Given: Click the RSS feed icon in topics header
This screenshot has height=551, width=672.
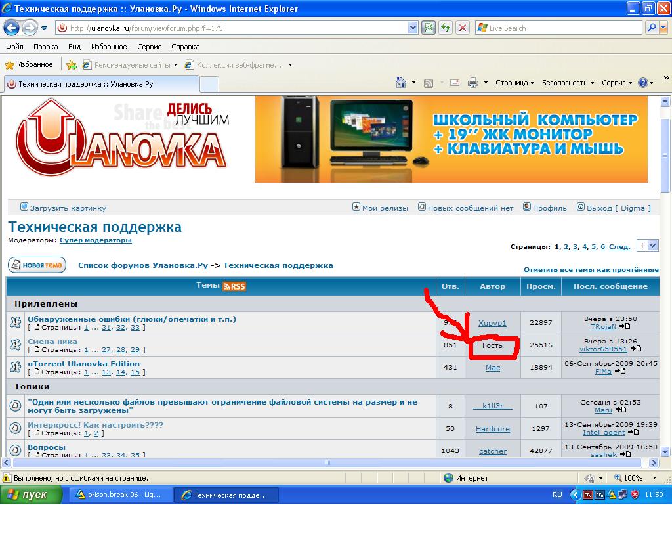Looking at the screenshot, I should pyautogui.click(x=234, y=286).
